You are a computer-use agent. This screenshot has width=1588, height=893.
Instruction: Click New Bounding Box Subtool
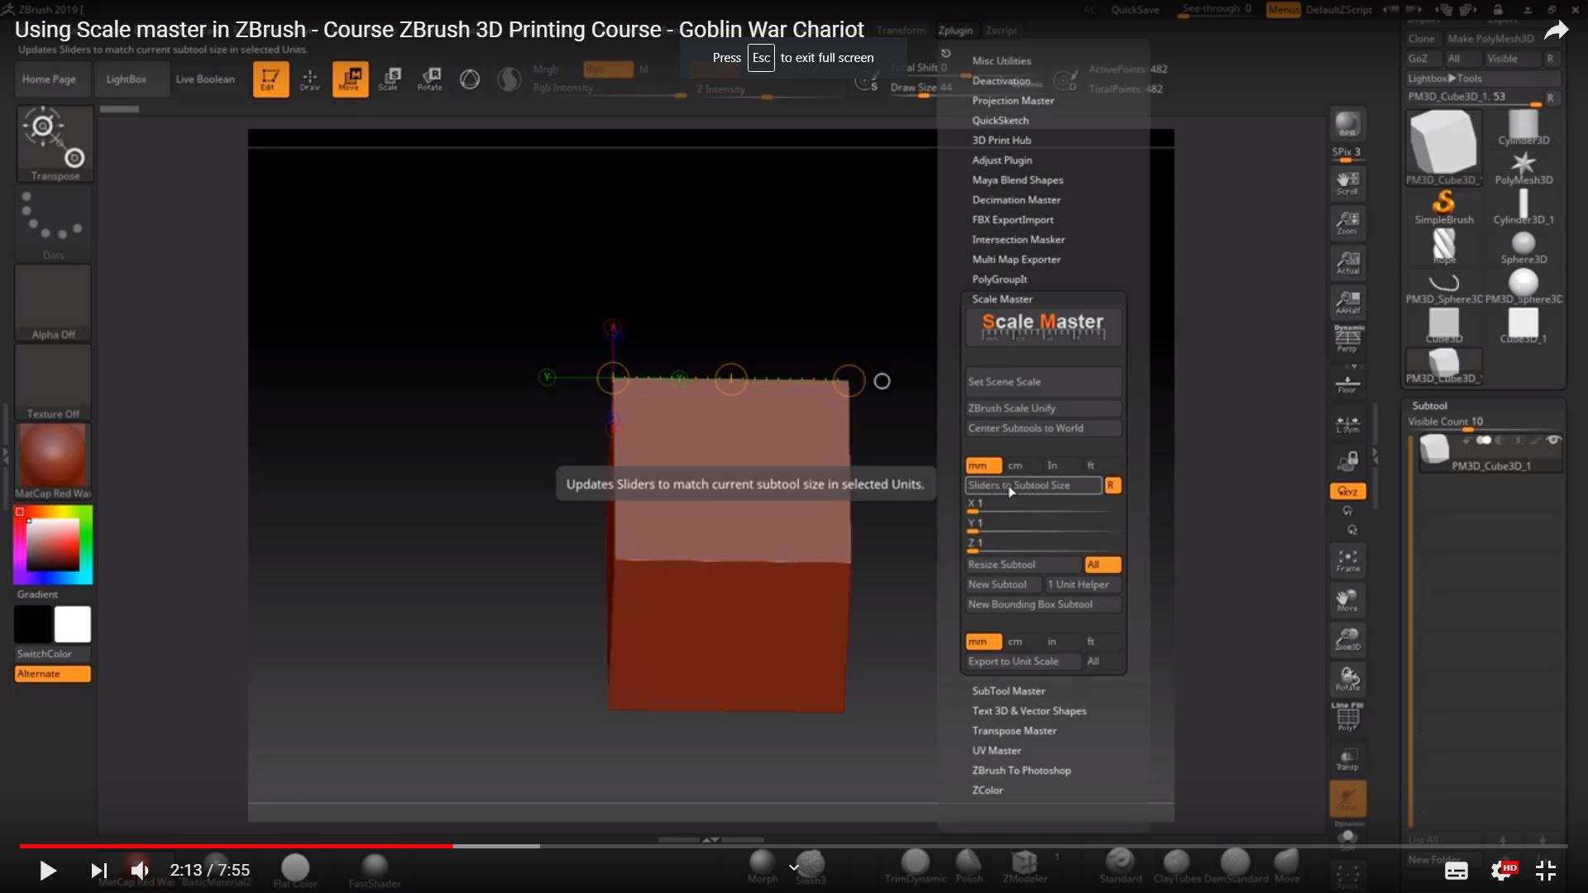point(1043,604)
